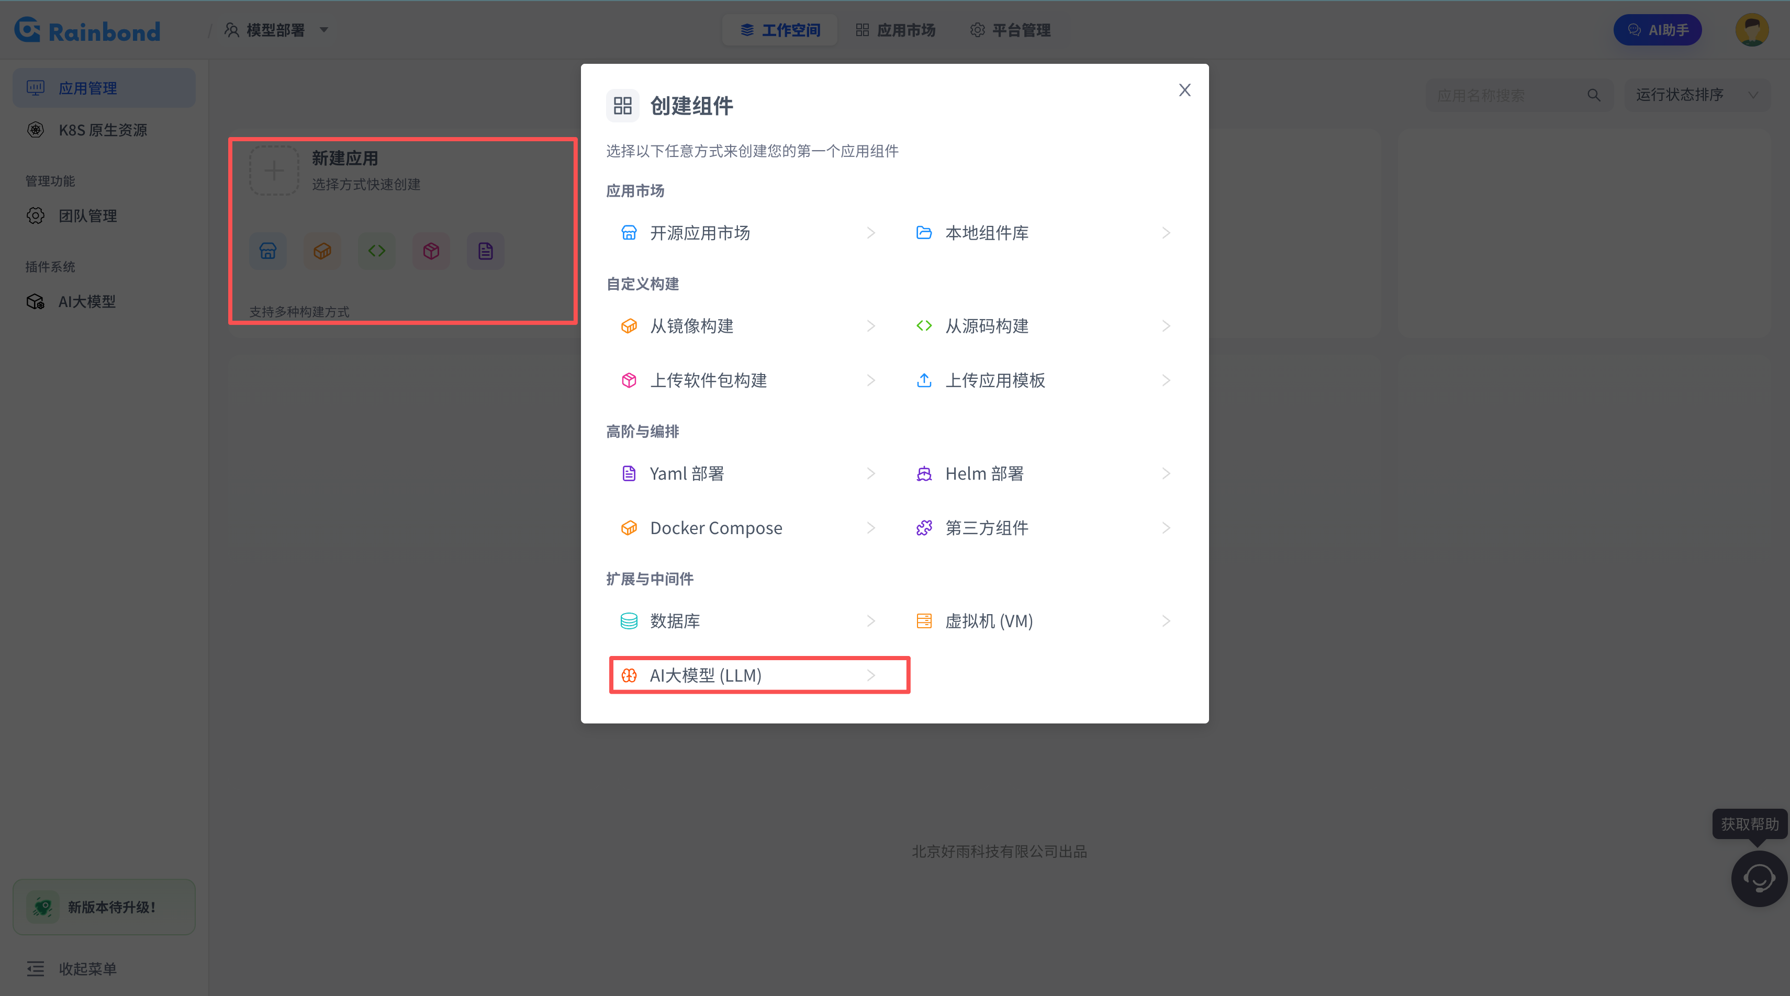The width and height of the screenshot is (1790, 996).
Task: Open the 获取帮助 support chat bubble
Action: tap(1759, 878)
